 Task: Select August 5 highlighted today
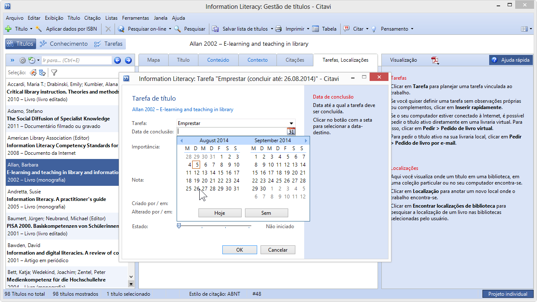pos(196,165)
